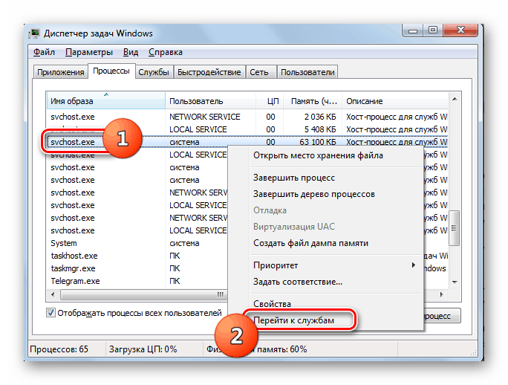Image resolution: width=508 pixels, height=385 pixels.
Task: Open the Быстродействие tab
Action: point(209,72)
